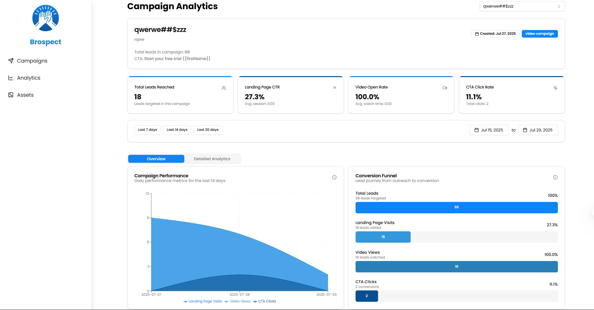Click the Brospect hands logo

coord(46,18)
